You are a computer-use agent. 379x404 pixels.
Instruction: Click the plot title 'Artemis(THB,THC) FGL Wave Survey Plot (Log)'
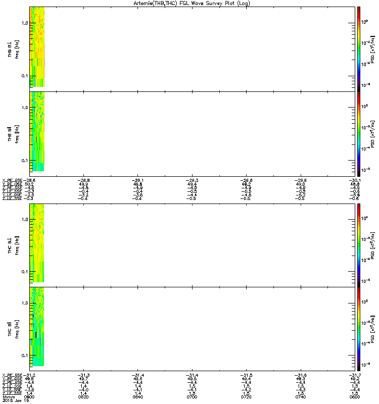click(192, 4)
